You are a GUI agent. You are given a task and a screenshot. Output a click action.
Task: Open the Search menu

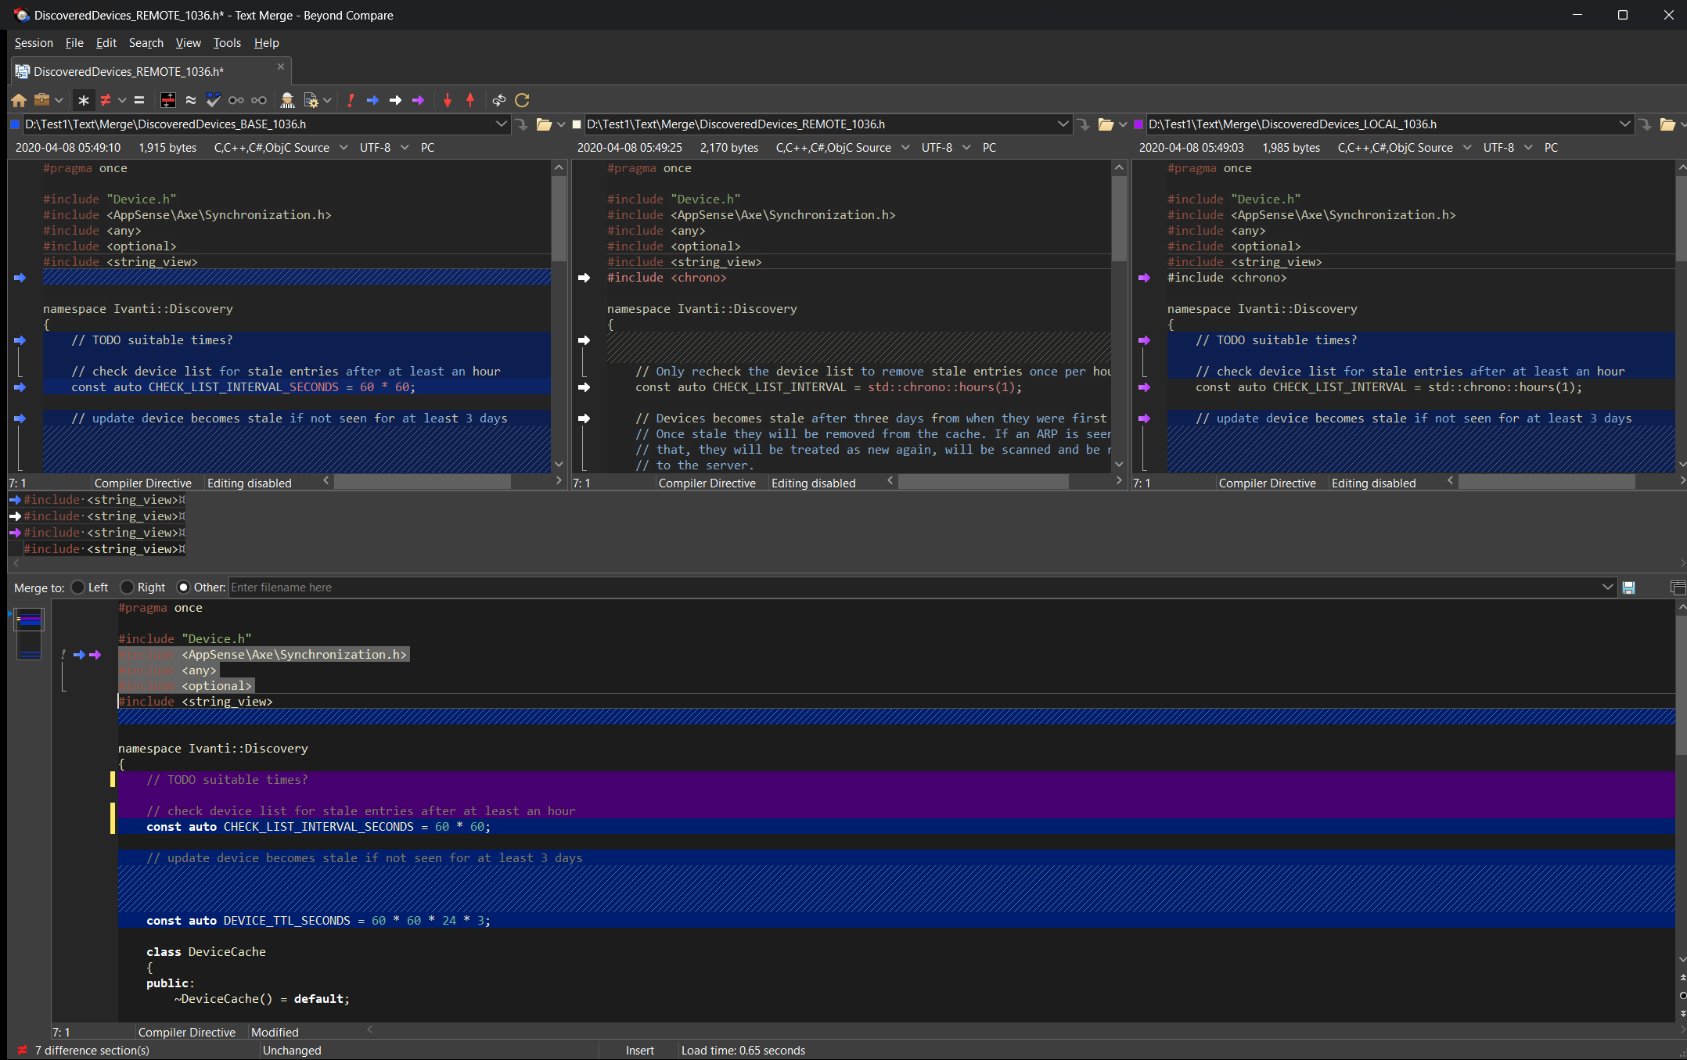pyautogui.click(x=146, y=43)
